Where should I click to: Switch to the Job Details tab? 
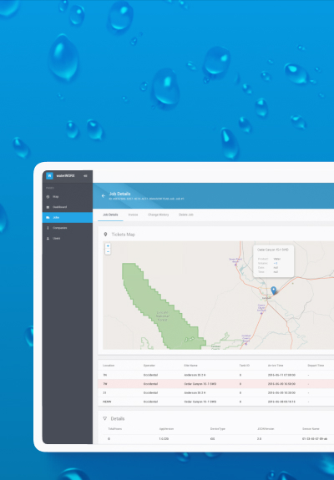coord(110,215)
